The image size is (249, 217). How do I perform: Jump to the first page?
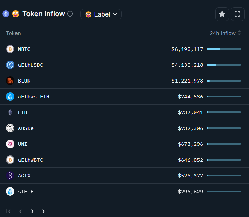pos(9,211)
